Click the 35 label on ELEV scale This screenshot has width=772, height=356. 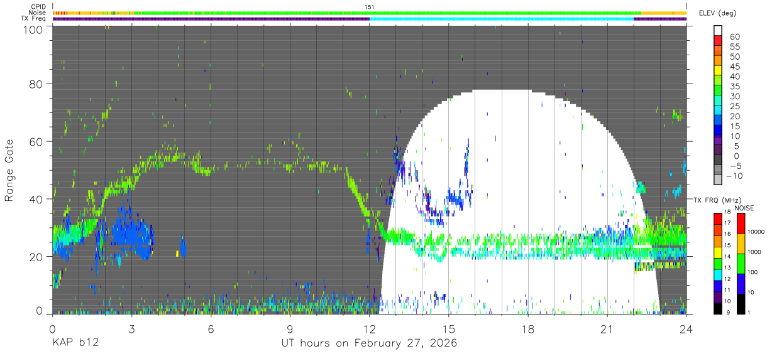tap(734, 87)
